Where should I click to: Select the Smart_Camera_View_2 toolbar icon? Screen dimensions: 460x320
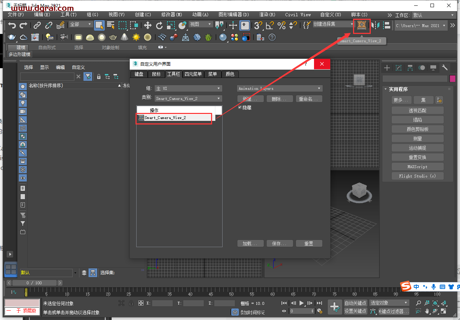coord(361,25)
